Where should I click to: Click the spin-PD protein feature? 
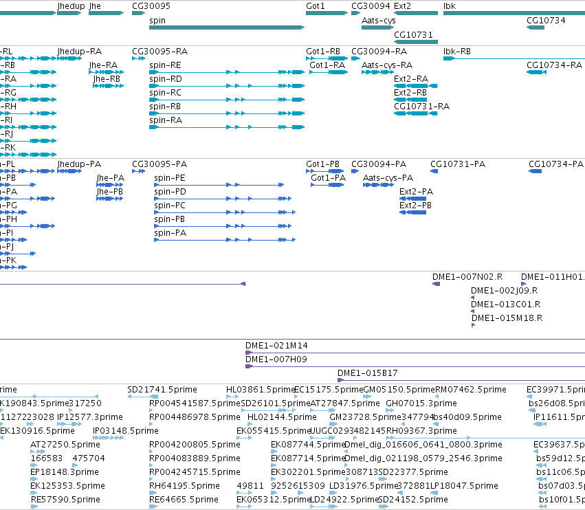point(223,199)
